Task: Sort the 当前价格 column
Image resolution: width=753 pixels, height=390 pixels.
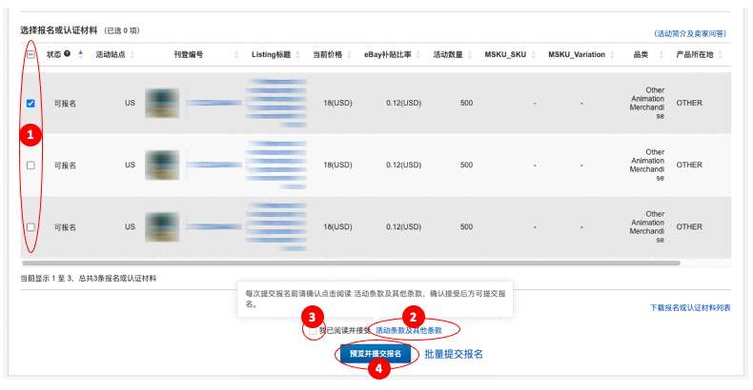Action: (x=349, y=54)
